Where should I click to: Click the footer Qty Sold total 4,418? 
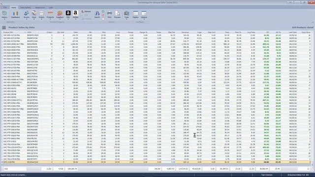(x=59, y=169)
